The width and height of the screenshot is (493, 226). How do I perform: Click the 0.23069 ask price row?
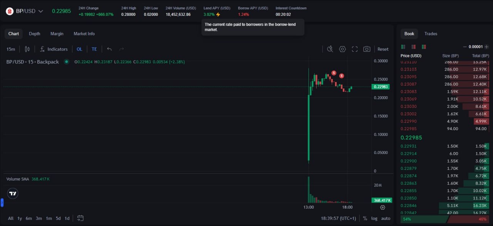pos(445,99)
